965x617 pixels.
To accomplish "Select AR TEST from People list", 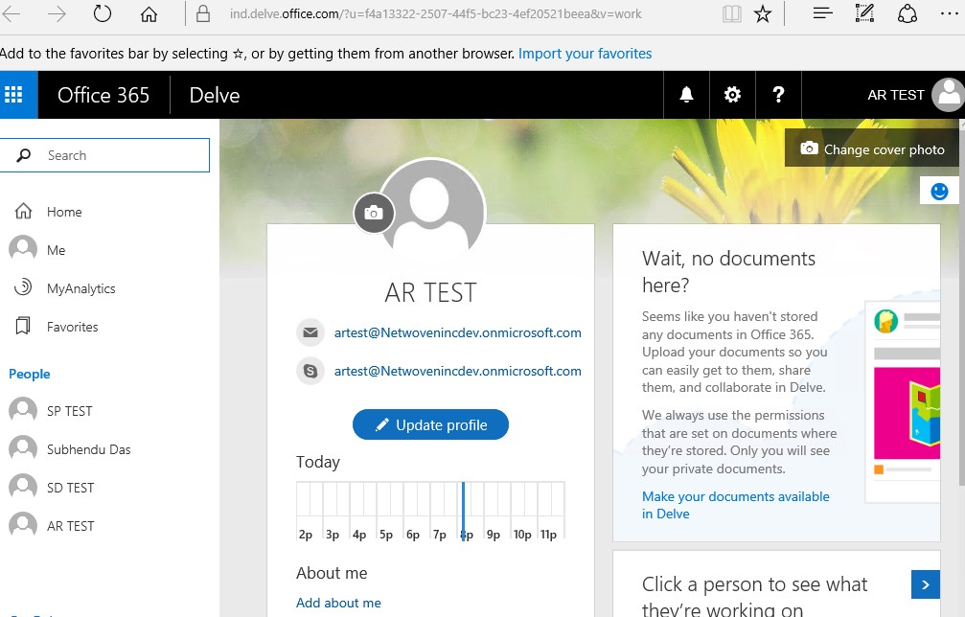I will tap(52, 526).
